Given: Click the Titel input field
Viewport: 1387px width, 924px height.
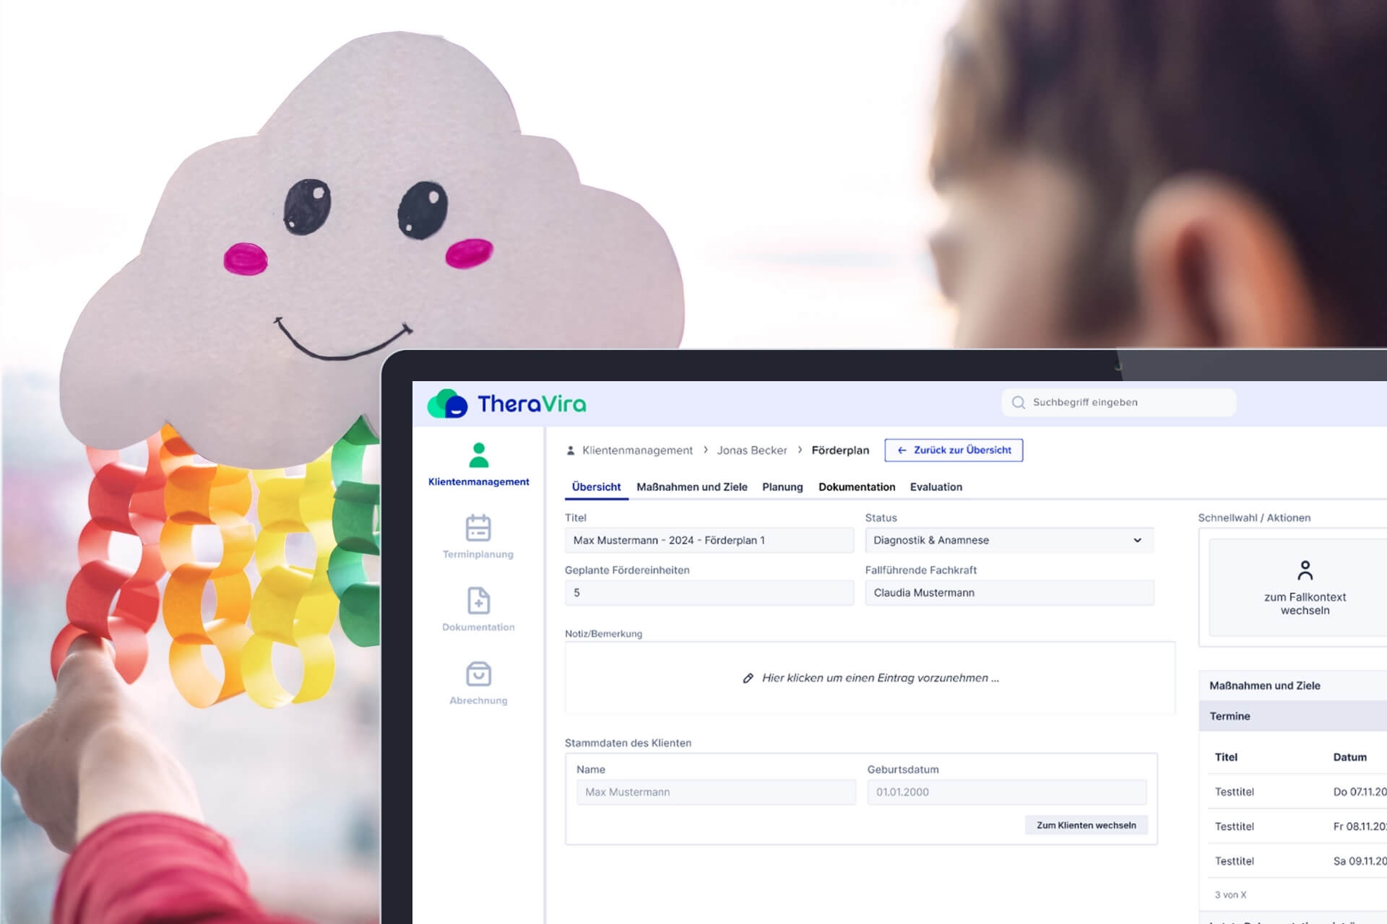Looking at the screenshot, I should (x=709, y=540).
